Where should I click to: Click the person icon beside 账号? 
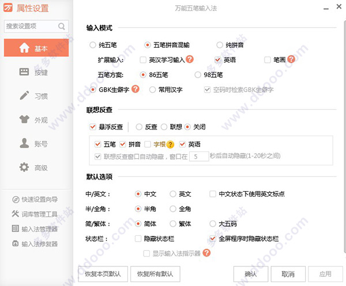pyautogui.click(x=24, y=143)
